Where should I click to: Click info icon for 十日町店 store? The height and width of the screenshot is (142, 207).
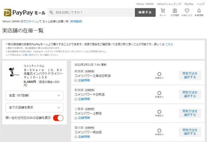[76, 99]
